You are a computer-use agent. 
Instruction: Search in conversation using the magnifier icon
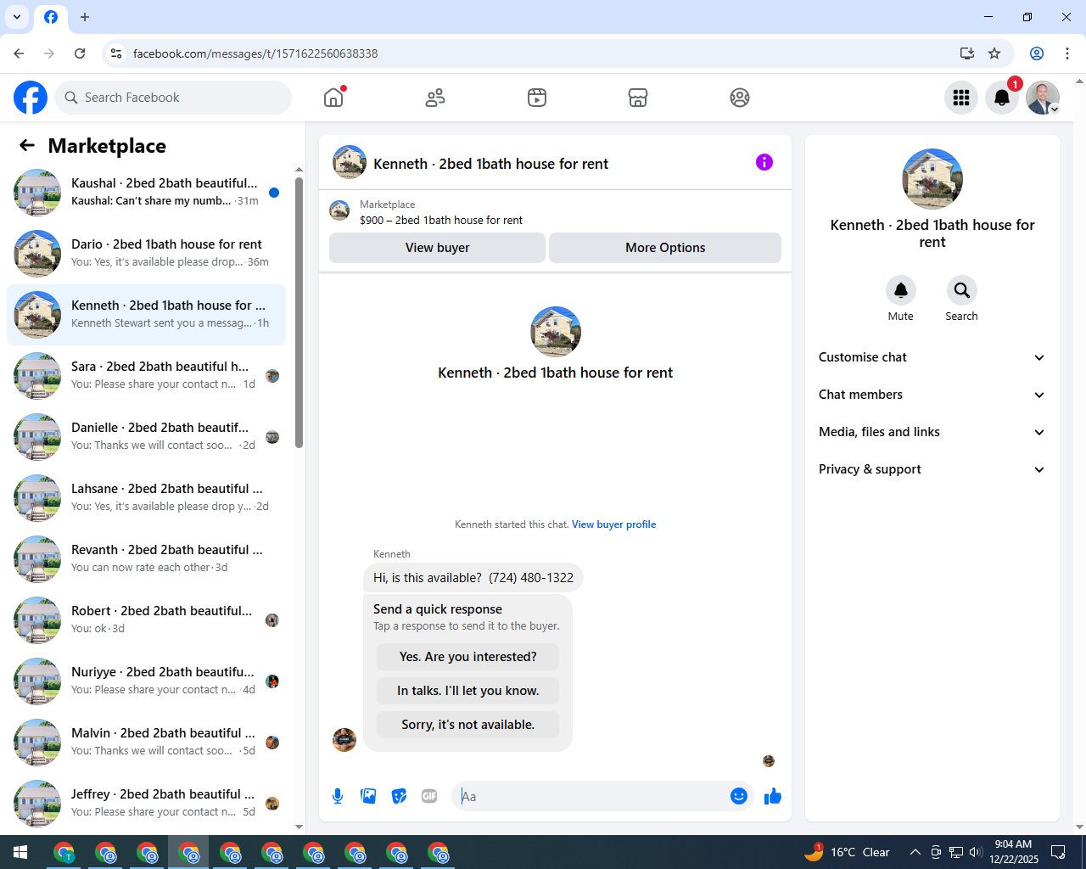coord(962,290)
